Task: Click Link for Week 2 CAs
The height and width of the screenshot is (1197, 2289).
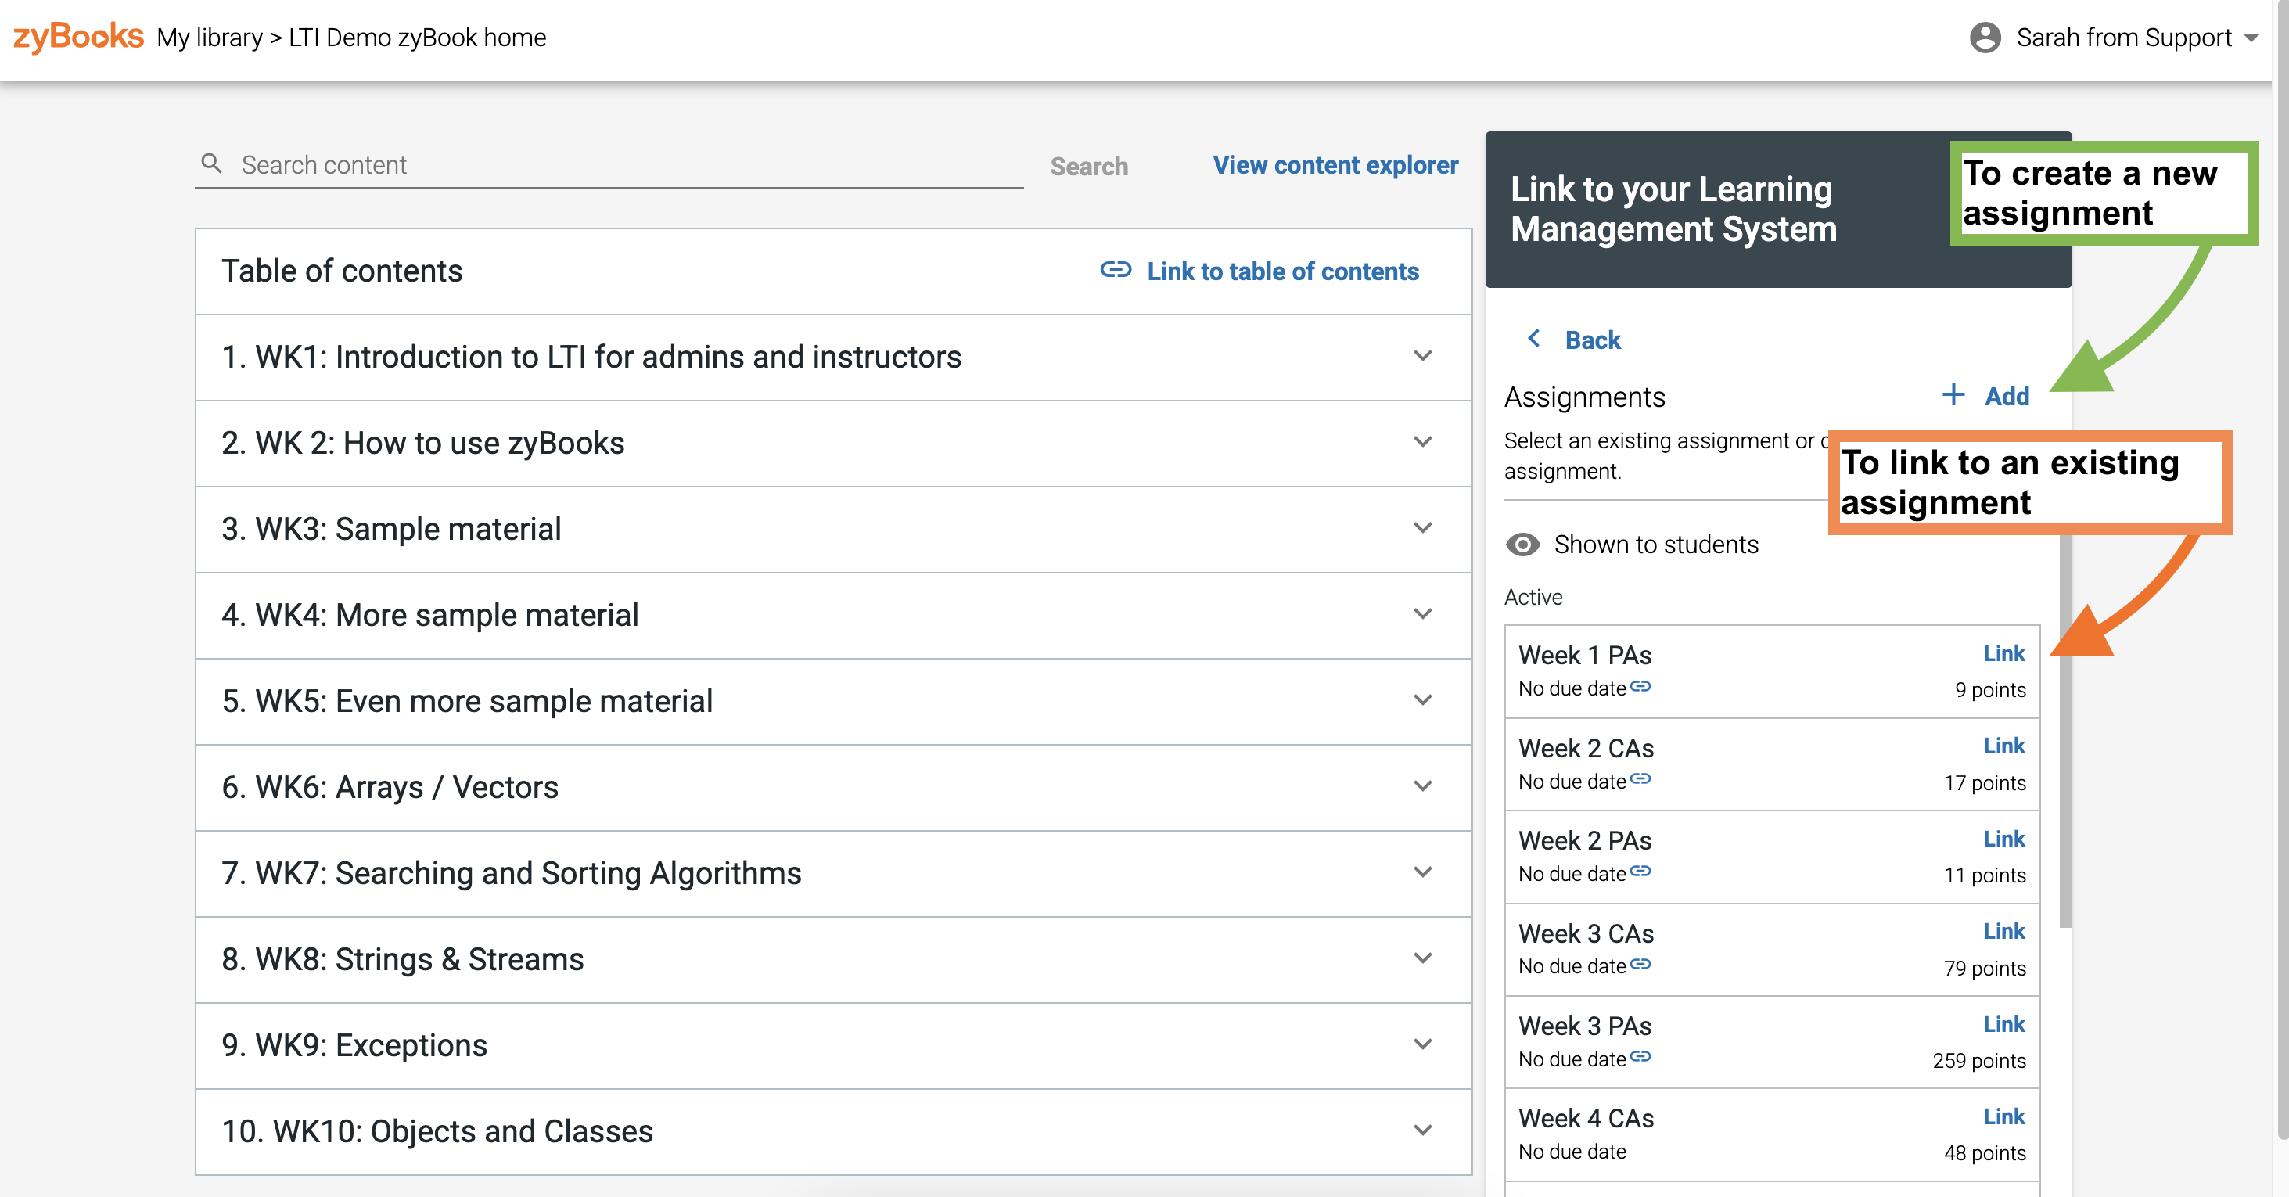Action: click(x=2003, y=746)
